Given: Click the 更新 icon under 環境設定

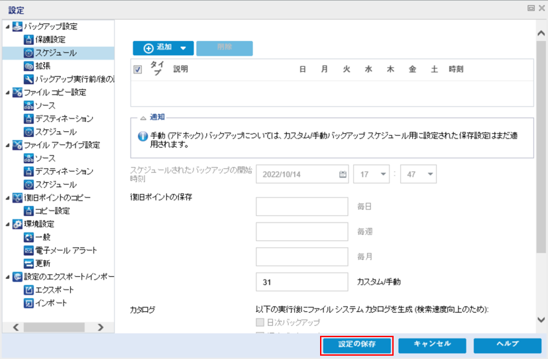Looking at the screenshot, I should click(x=28, y=263).
